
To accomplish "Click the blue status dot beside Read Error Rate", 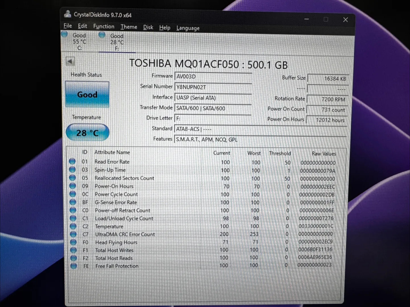I will pos(72,161).
